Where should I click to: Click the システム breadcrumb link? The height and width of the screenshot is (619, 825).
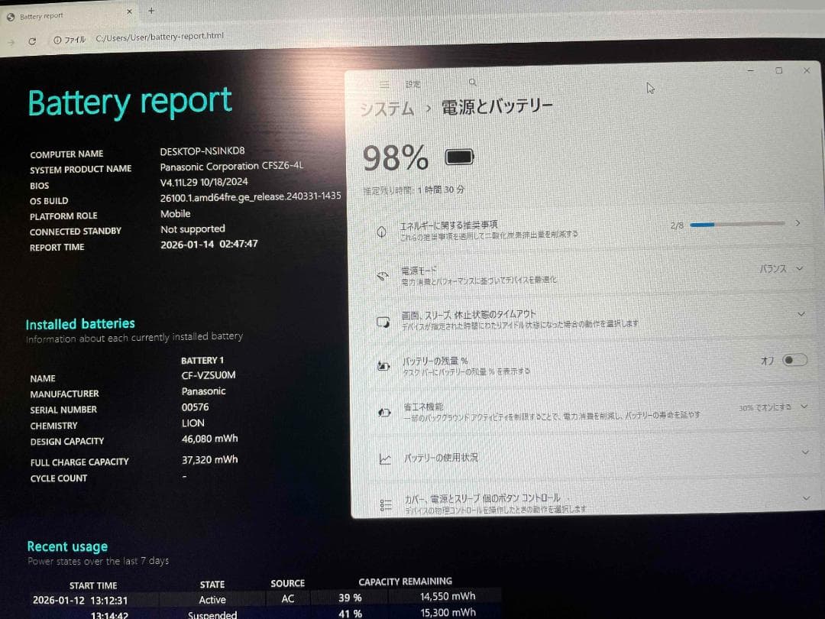(x=387, y=109)
